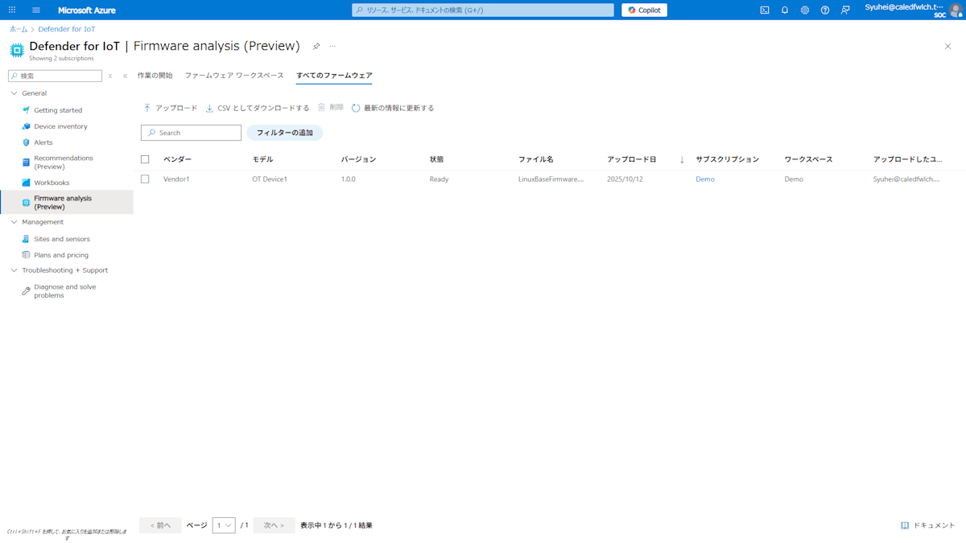Click the firmware table Search field
This screenshot has height=543, width=966.
tap(192, 133)
